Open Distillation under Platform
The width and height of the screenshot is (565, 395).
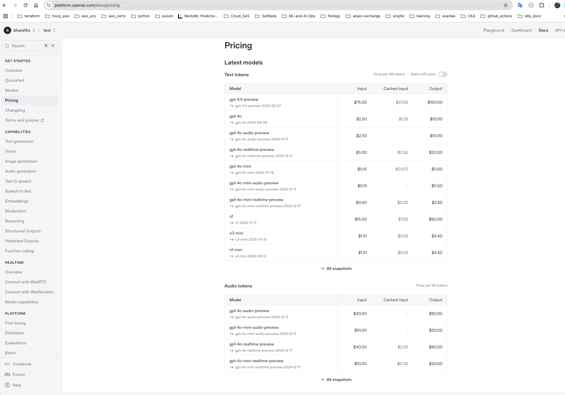pos(15,333)
